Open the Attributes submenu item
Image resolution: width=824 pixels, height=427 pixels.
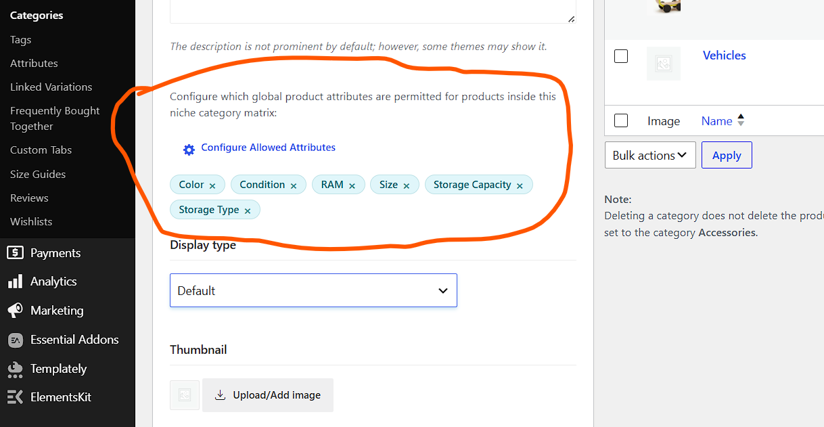click(x=34, y=63)
